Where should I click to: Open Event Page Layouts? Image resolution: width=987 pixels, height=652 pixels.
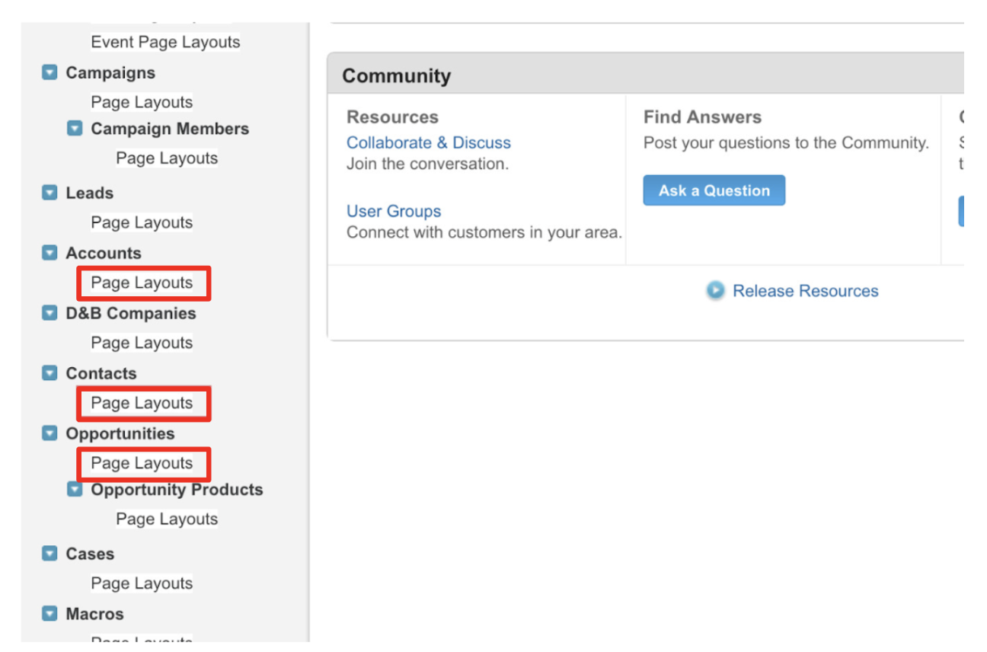pos(165,42)
